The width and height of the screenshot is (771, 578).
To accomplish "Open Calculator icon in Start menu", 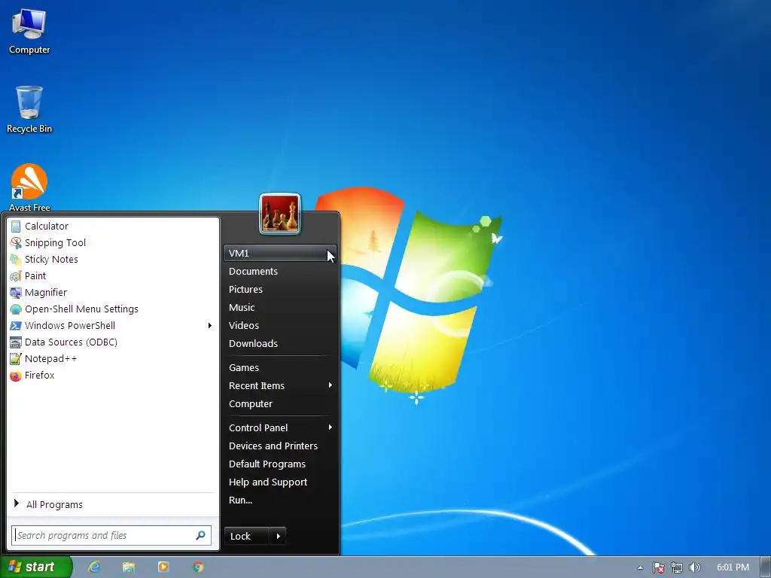I will point(16,226).
